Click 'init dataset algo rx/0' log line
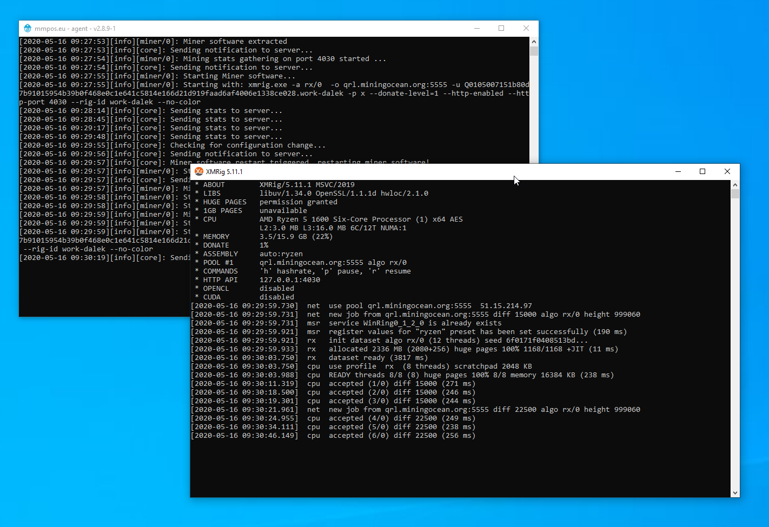 [389, 340]
